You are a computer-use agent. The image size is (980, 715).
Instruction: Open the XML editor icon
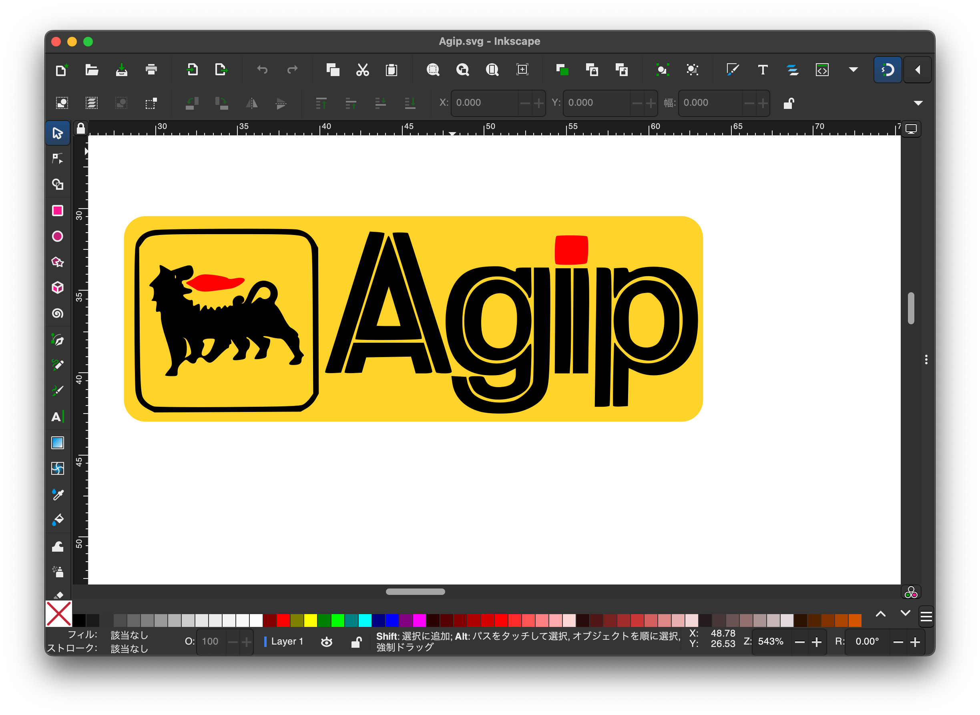(822, 70)
